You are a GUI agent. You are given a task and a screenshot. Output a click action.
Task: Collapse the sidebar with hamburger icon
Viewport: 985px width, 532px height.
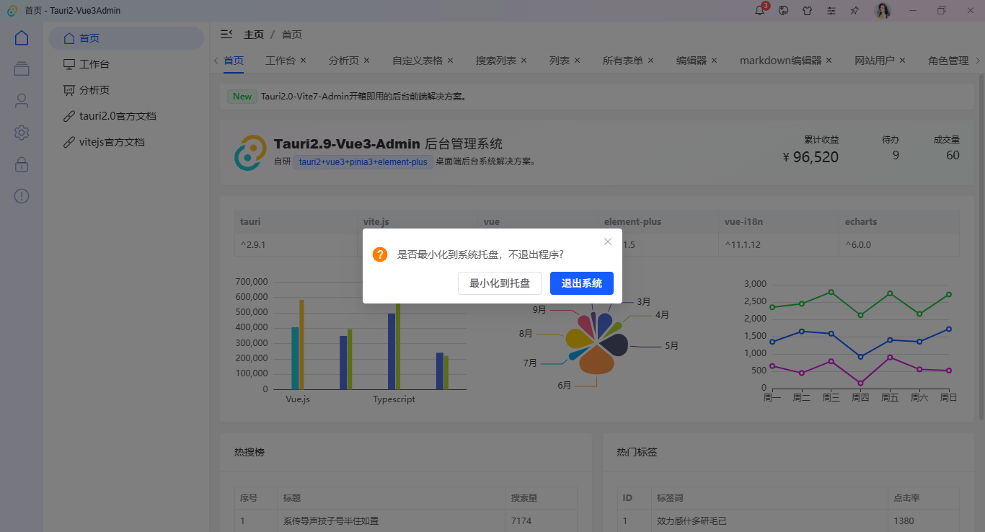(226, 34)
